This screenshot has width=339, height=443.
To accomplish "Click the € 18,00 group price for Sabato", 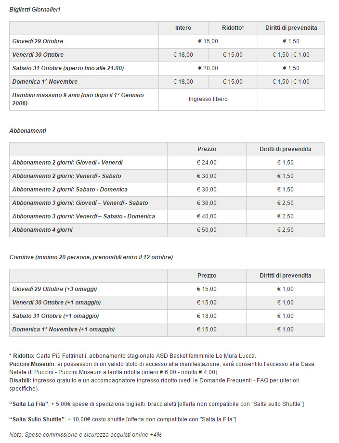I will coord(207,316).
